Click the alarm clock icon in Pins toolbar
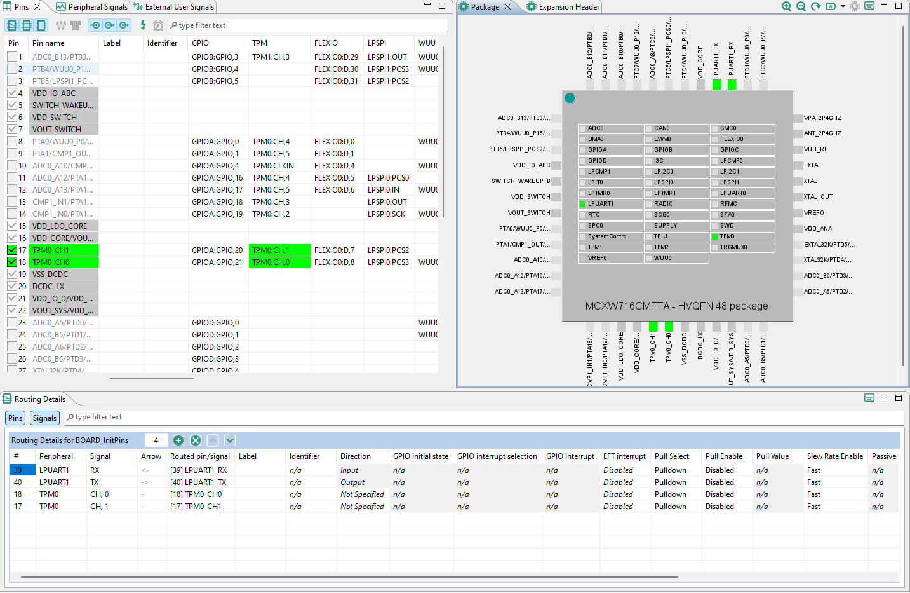Image resolution: width=910 pixels, height=593 pixels. pos(158,25)
